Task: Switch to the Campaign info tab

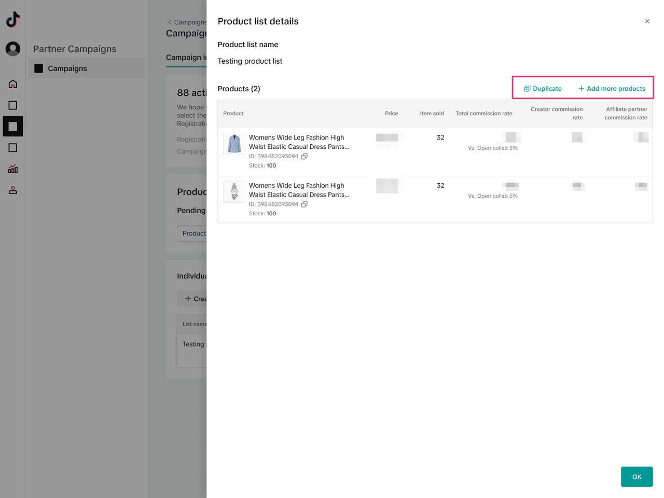Action: point(186,58)
